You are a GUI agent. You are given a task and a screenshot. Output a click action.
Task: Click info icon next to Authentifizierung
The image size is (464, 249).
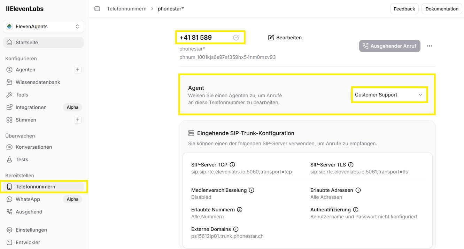(356, 210)
